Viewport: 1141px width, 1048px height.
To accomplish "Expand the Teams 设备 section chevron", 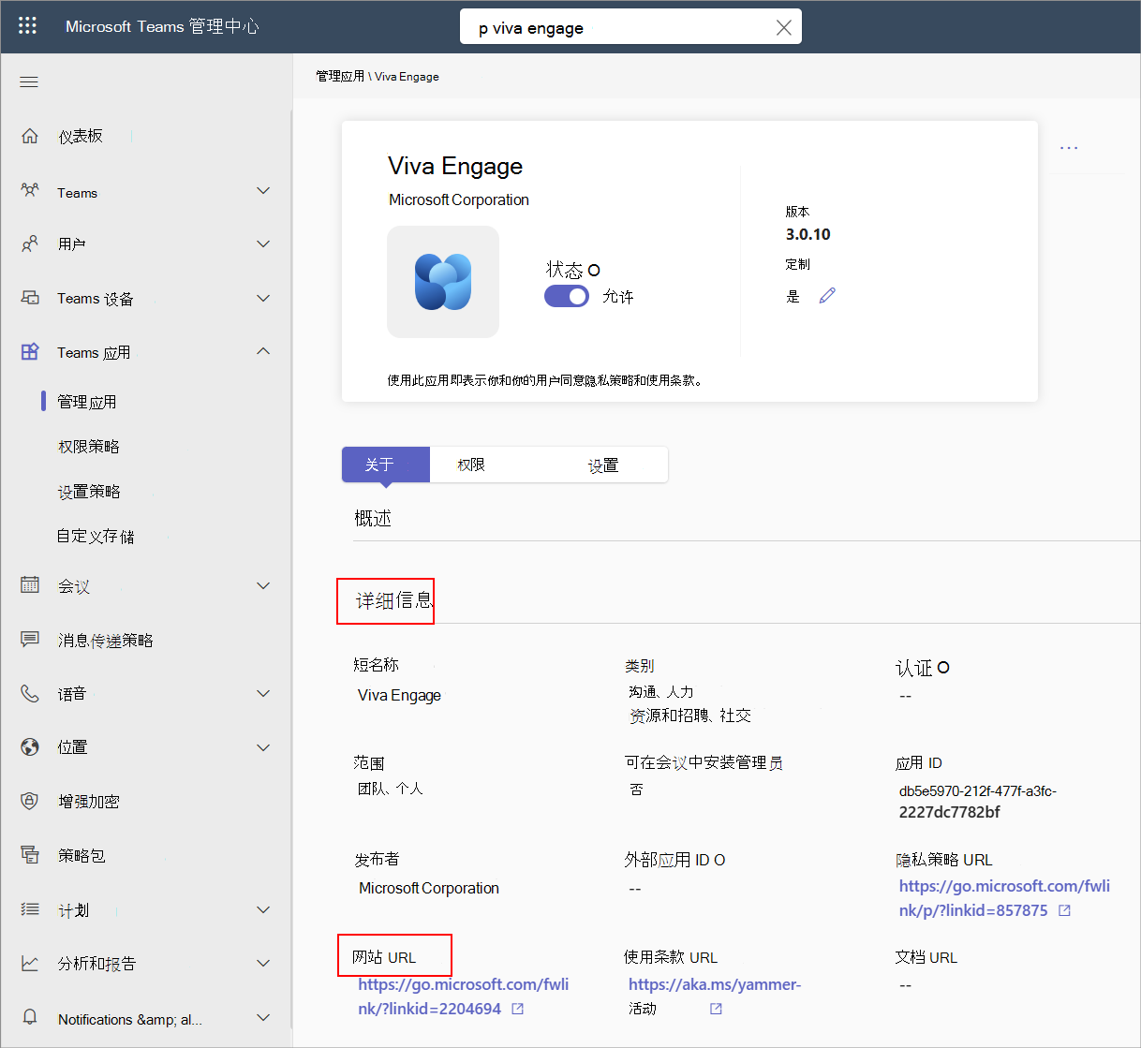I will pyautogui.click(x=263, y=298).
